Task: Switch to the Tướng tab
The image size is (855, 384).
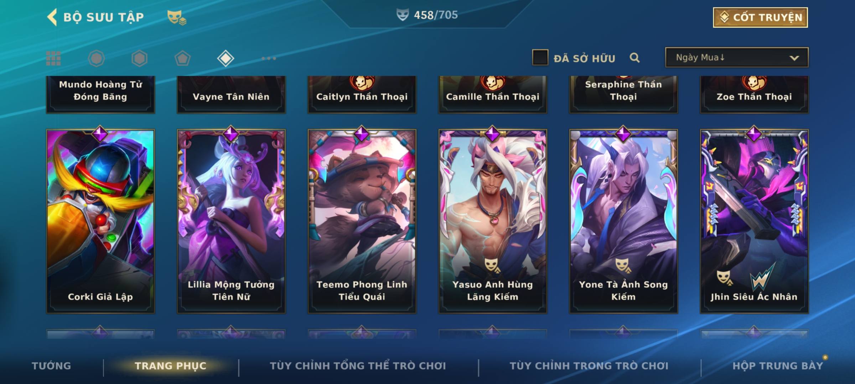Action: [51, 366]
